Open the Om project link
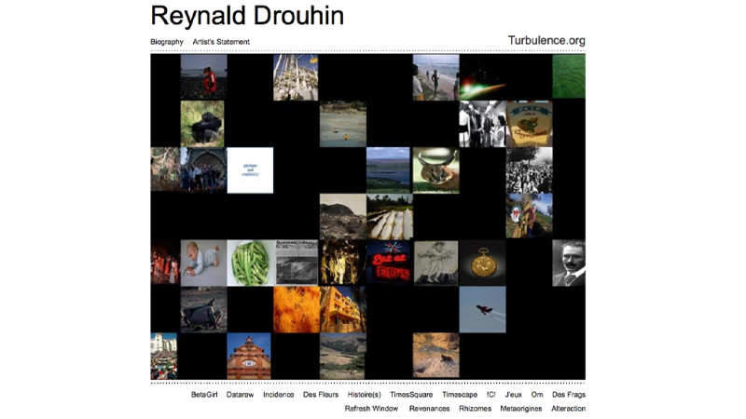 tap(537, 394)
